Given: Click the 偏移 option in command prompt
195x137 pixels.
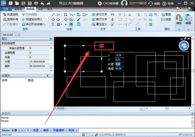Looking at the screenshot, I should coord(46,130).
